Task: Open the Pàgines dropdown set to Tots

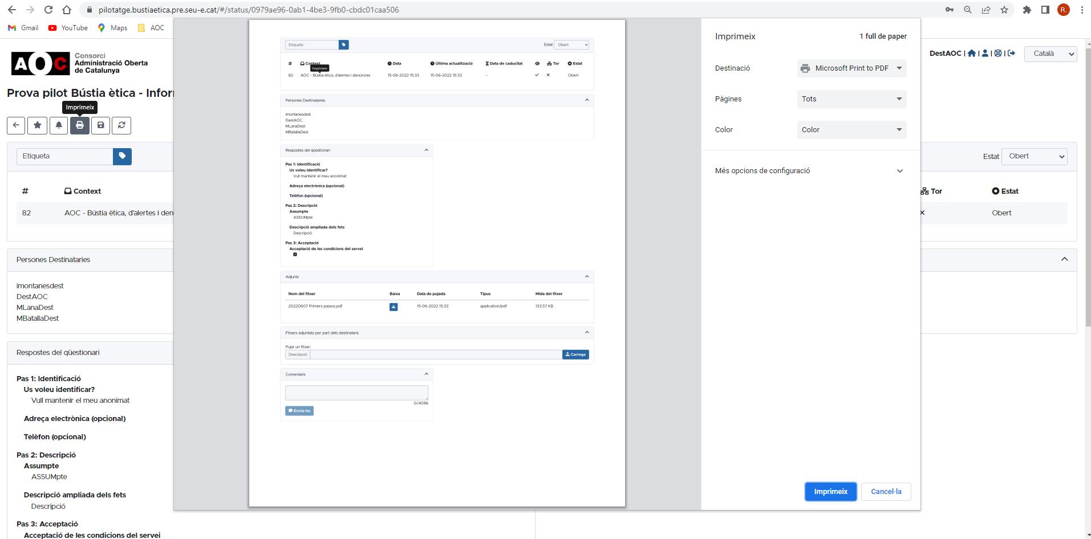Action: click(851, 99)
